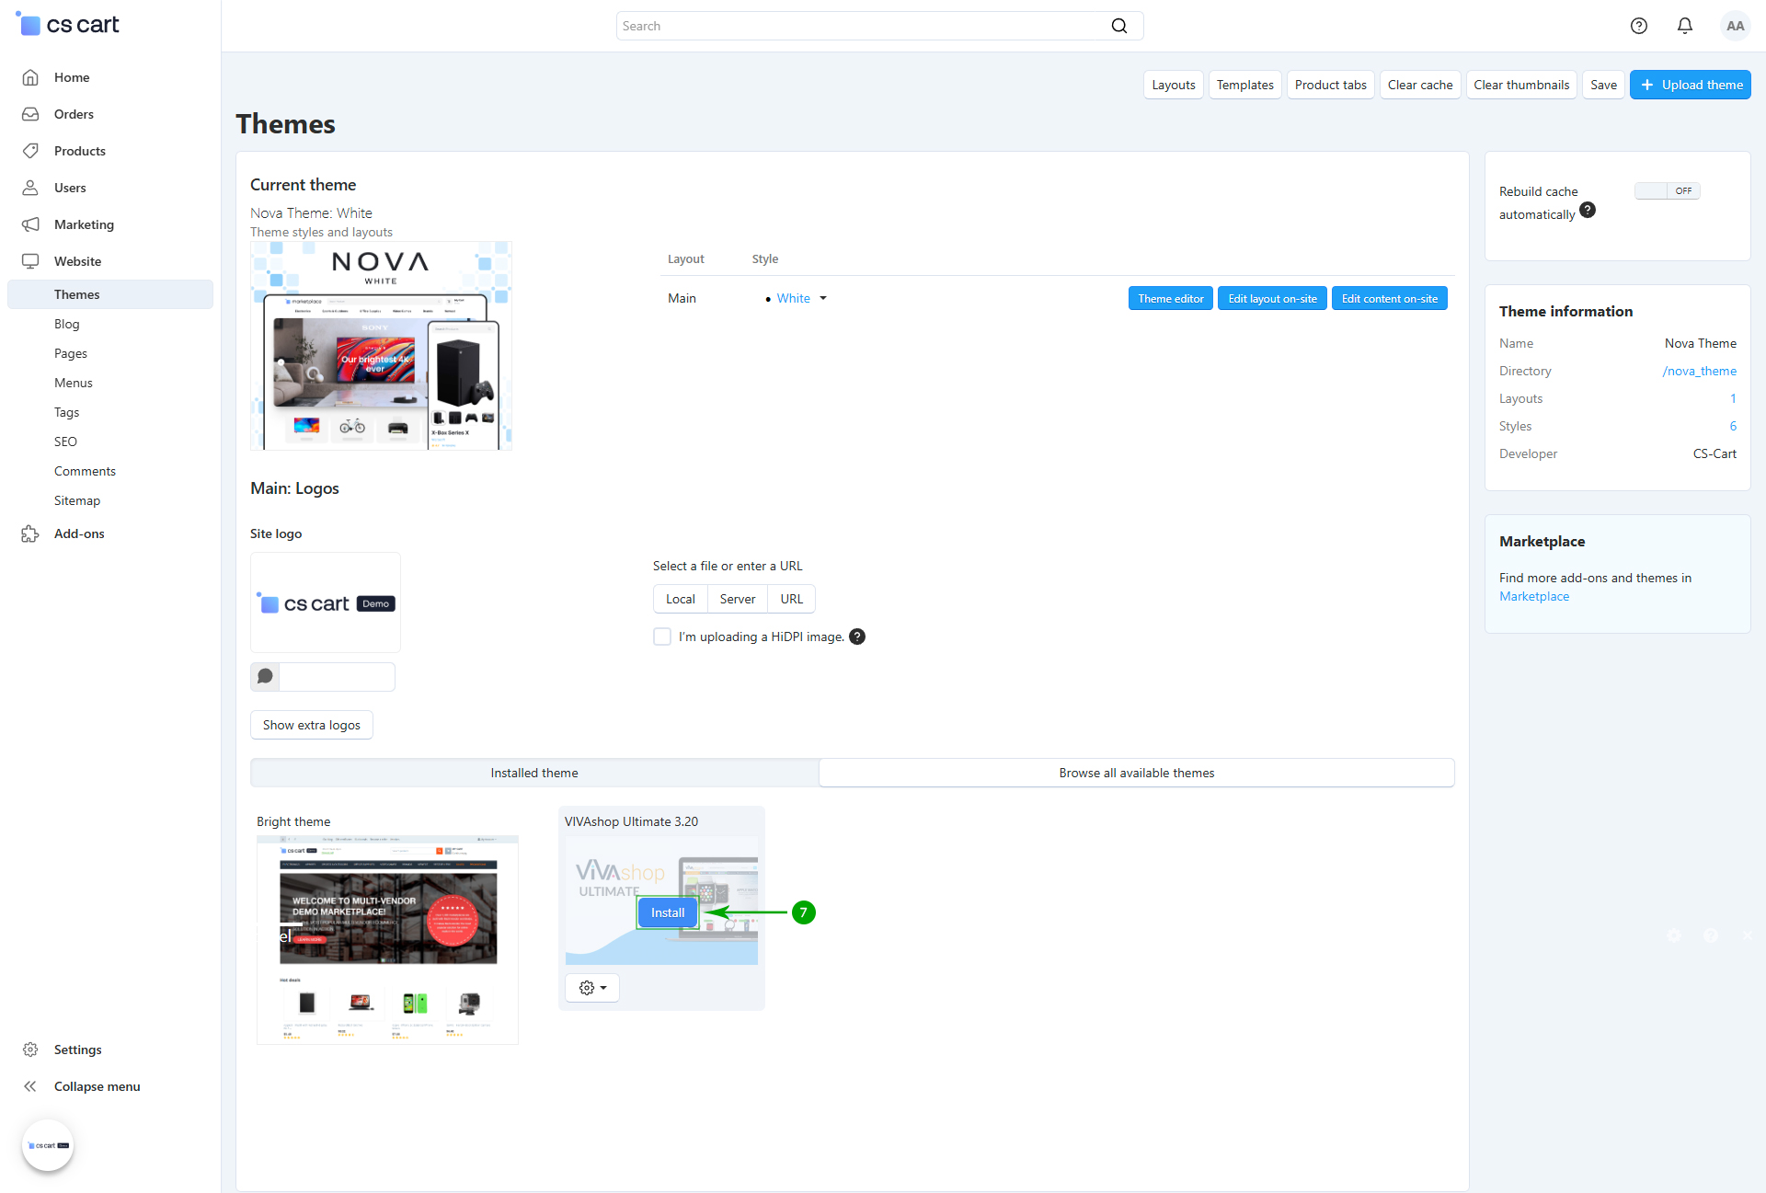Click the Install button on VIVAshop theme

[668, 912]
